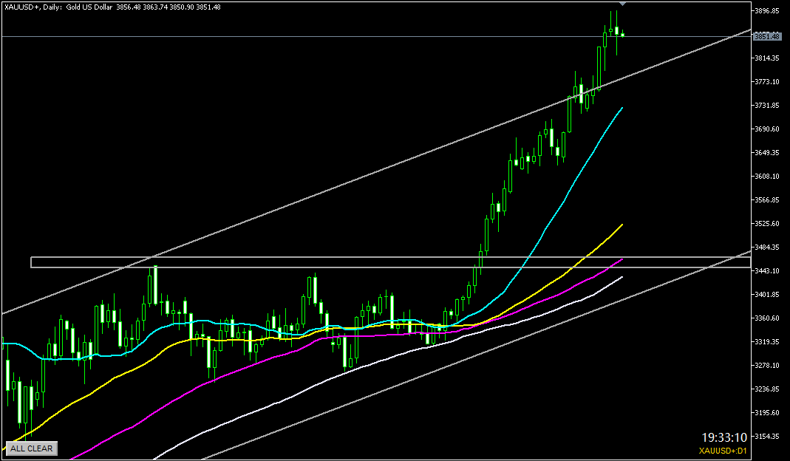Image resolution: width=790 pixels, height=461 pixels.
Task: Click the 19:33:10 timer display
Action: 724,437
